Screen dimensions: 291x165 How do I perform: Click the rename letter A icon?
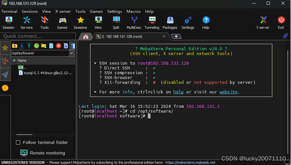[x=66, y=46]
